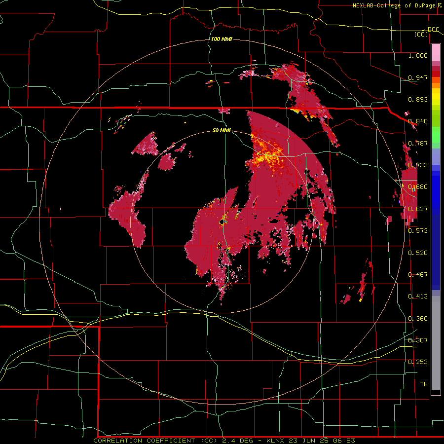
Task: Click the 0.893 scale value
Action: pyautogui.click(x=418, y=99)
